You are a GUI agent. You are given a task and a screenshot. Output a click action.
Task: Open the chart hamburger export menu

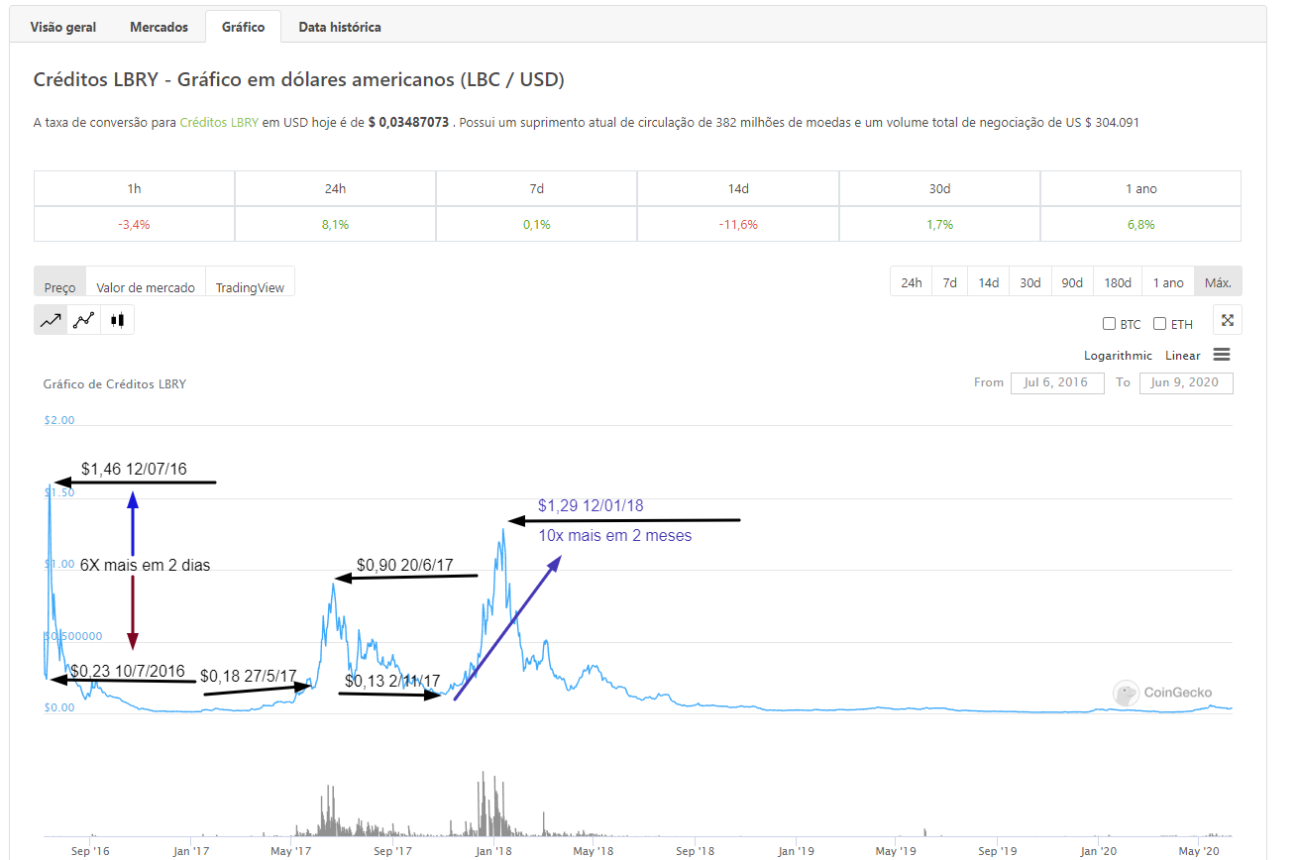coord(1222,355)
